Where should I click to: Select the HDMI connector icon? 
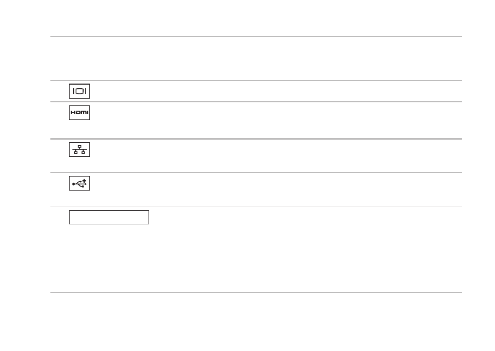tap(79, 113)
